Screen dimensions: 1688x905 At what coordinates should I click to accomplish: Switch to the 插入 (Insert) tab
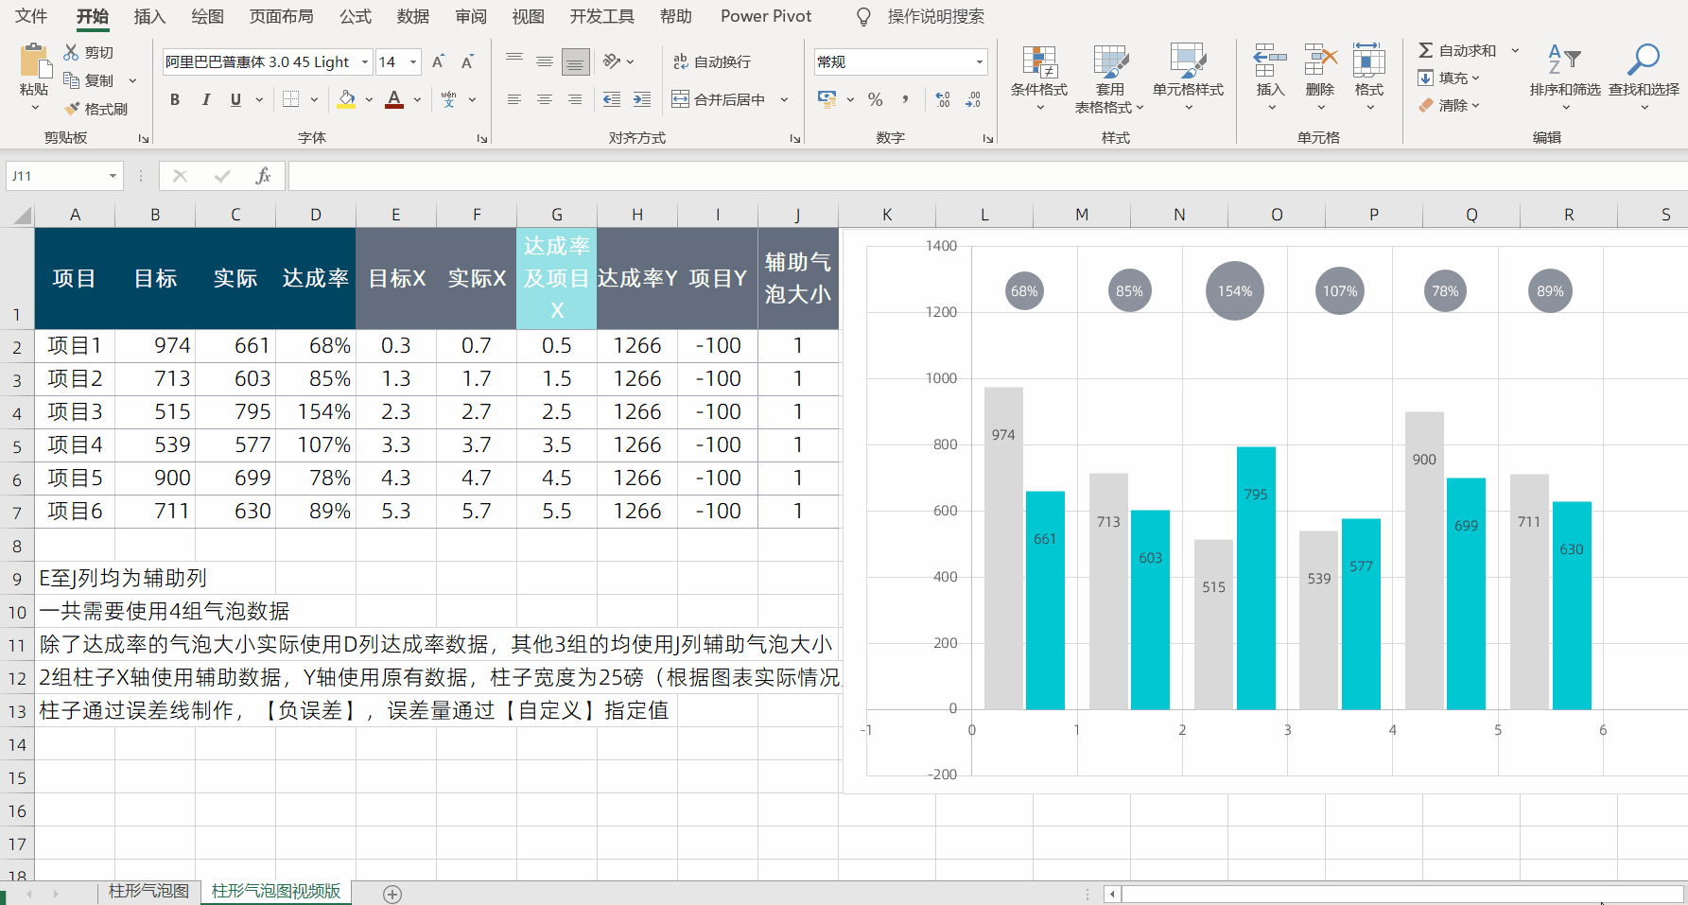(x=149, y=16)
